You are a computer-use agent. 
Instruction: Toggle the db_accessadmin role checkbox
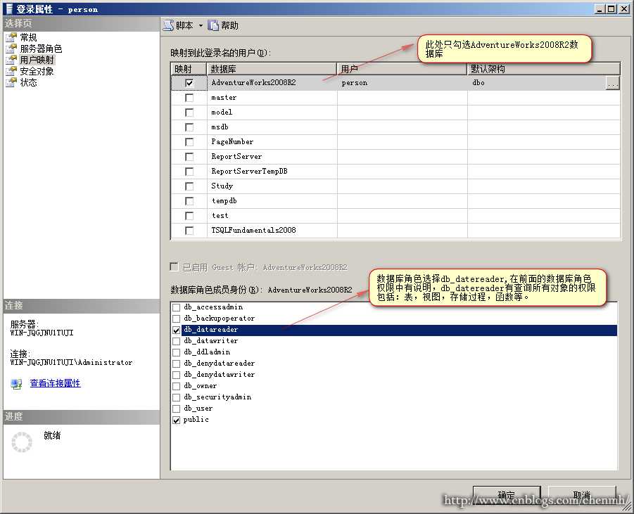pos(177,307)
